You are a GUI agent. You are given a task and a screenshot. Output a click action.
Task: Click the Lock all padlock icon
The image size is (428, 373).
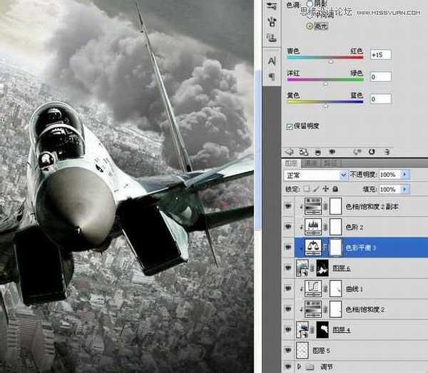pyautogui.click(x=335, y=189)
